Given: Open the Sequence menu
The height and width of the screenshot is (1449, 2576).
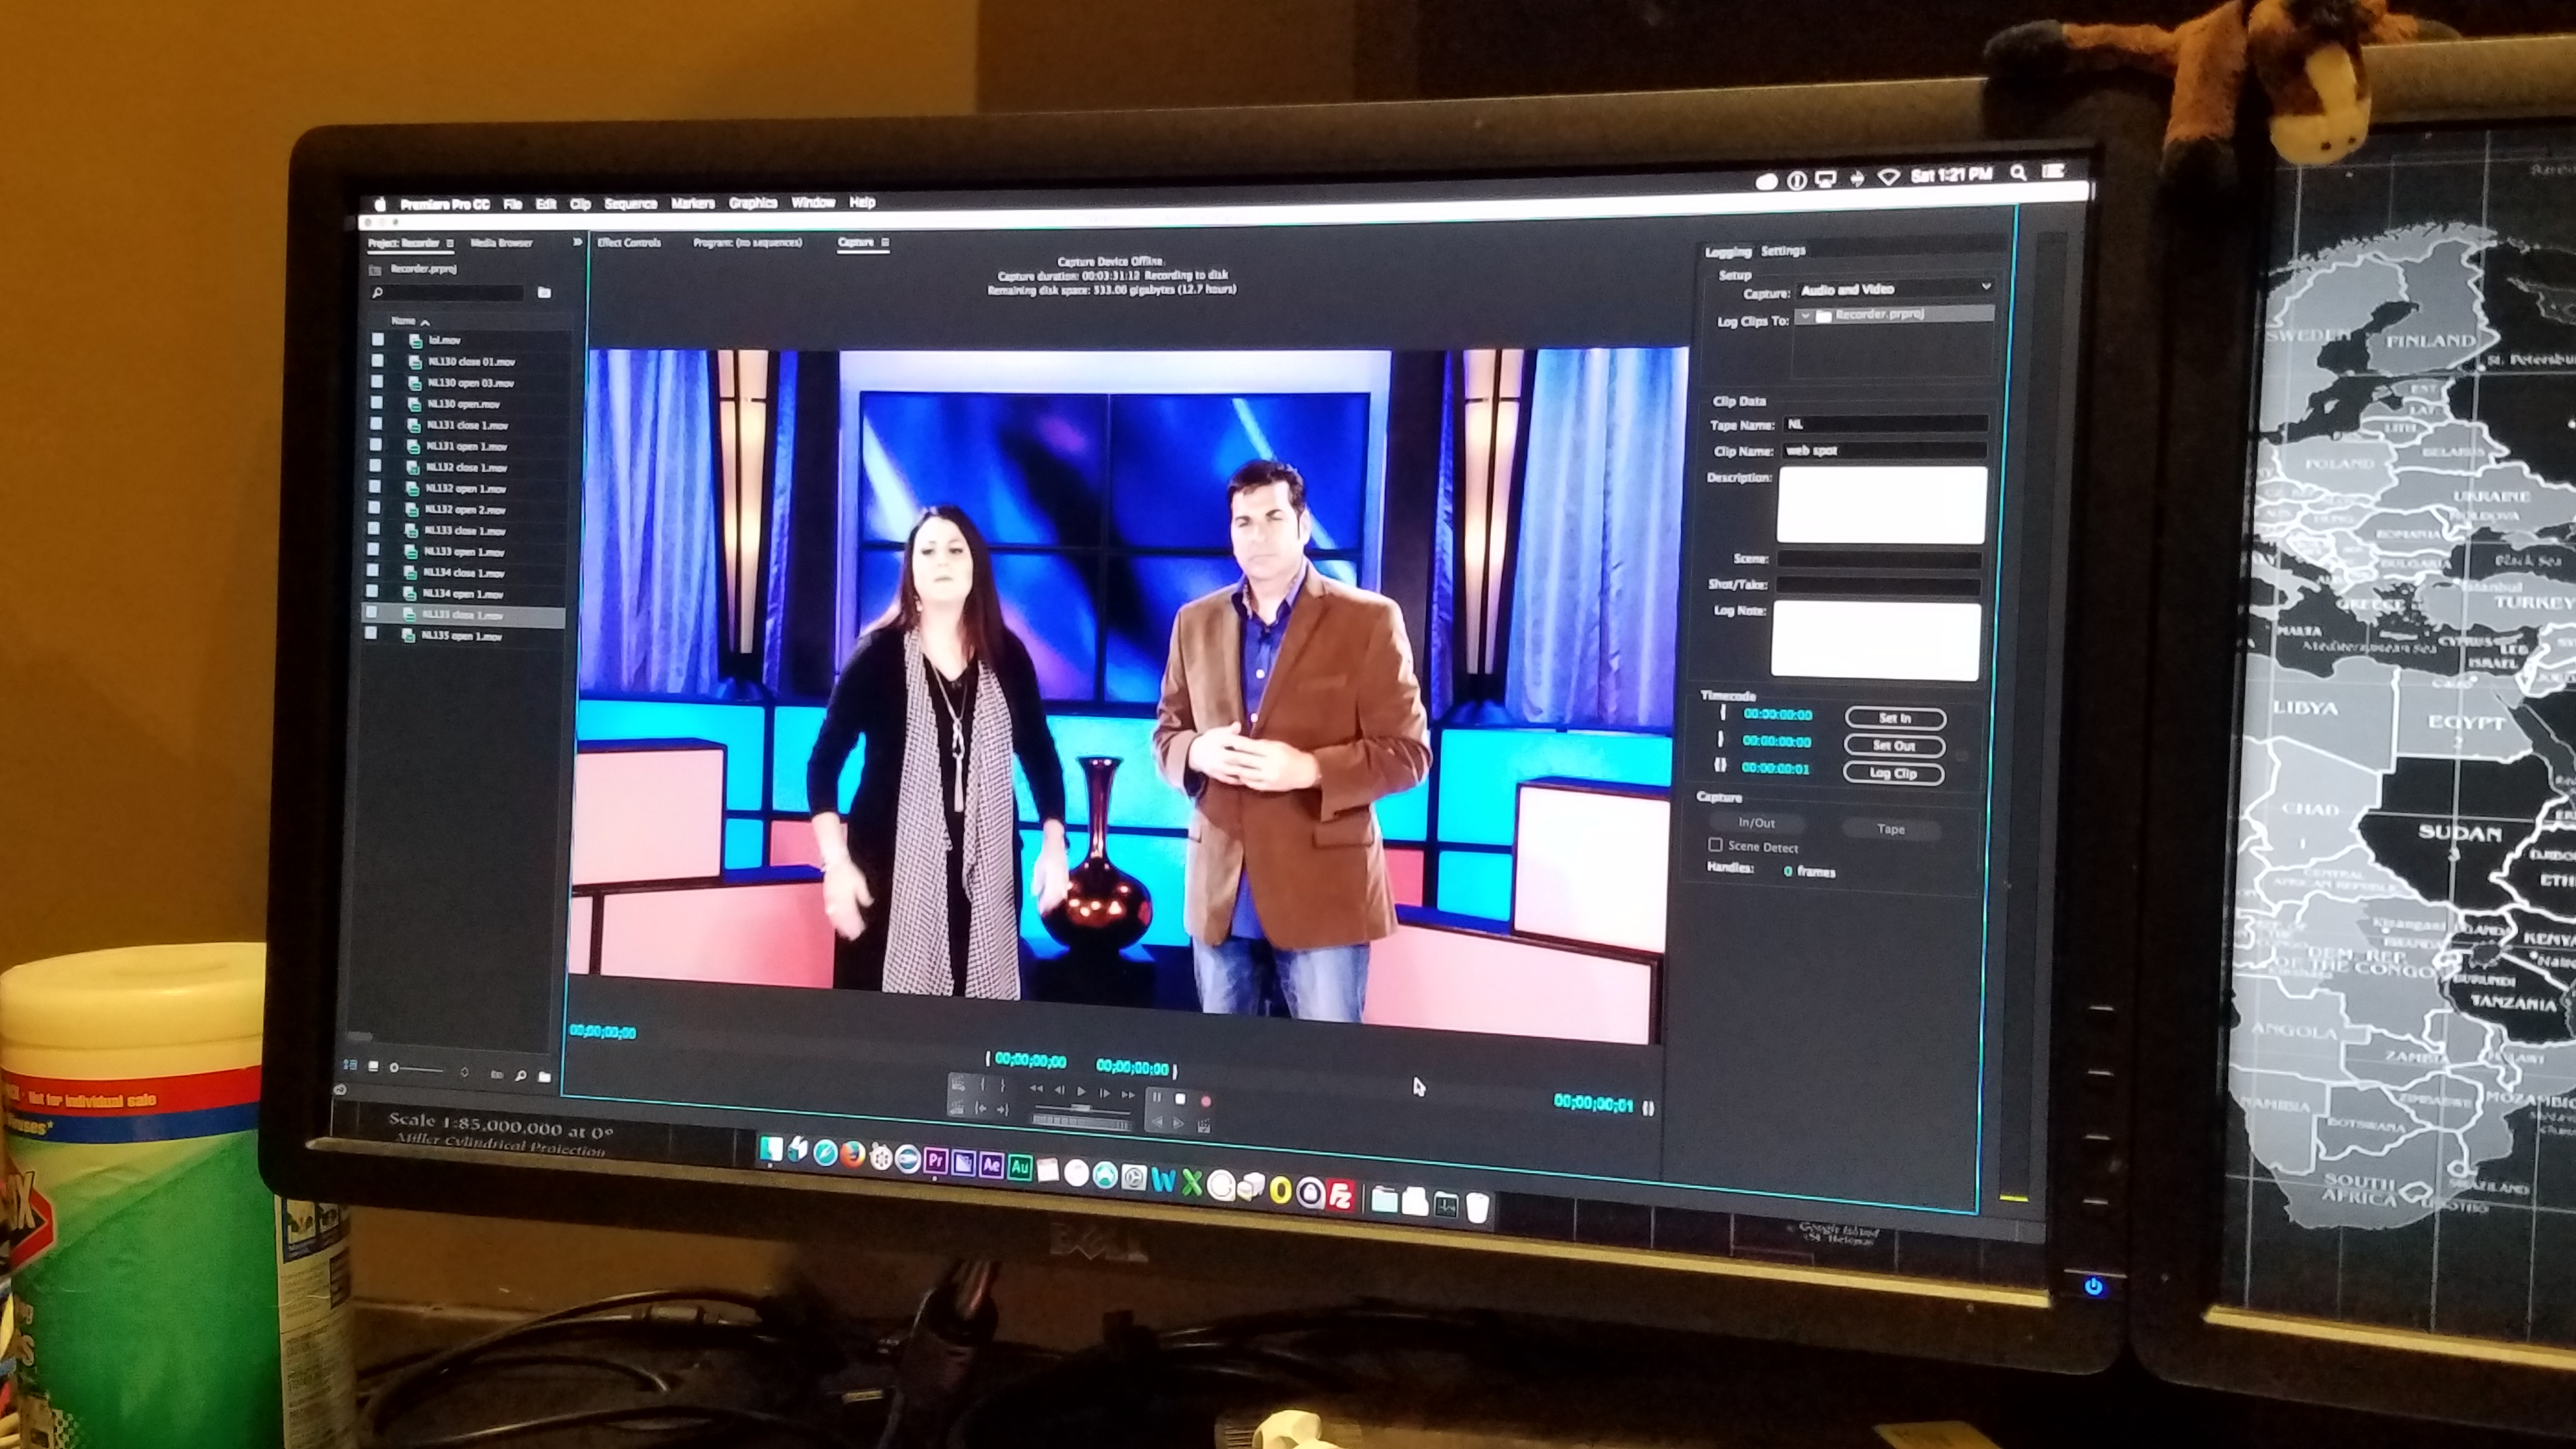Looking at the screenshot, I should [x=630, y=203].
